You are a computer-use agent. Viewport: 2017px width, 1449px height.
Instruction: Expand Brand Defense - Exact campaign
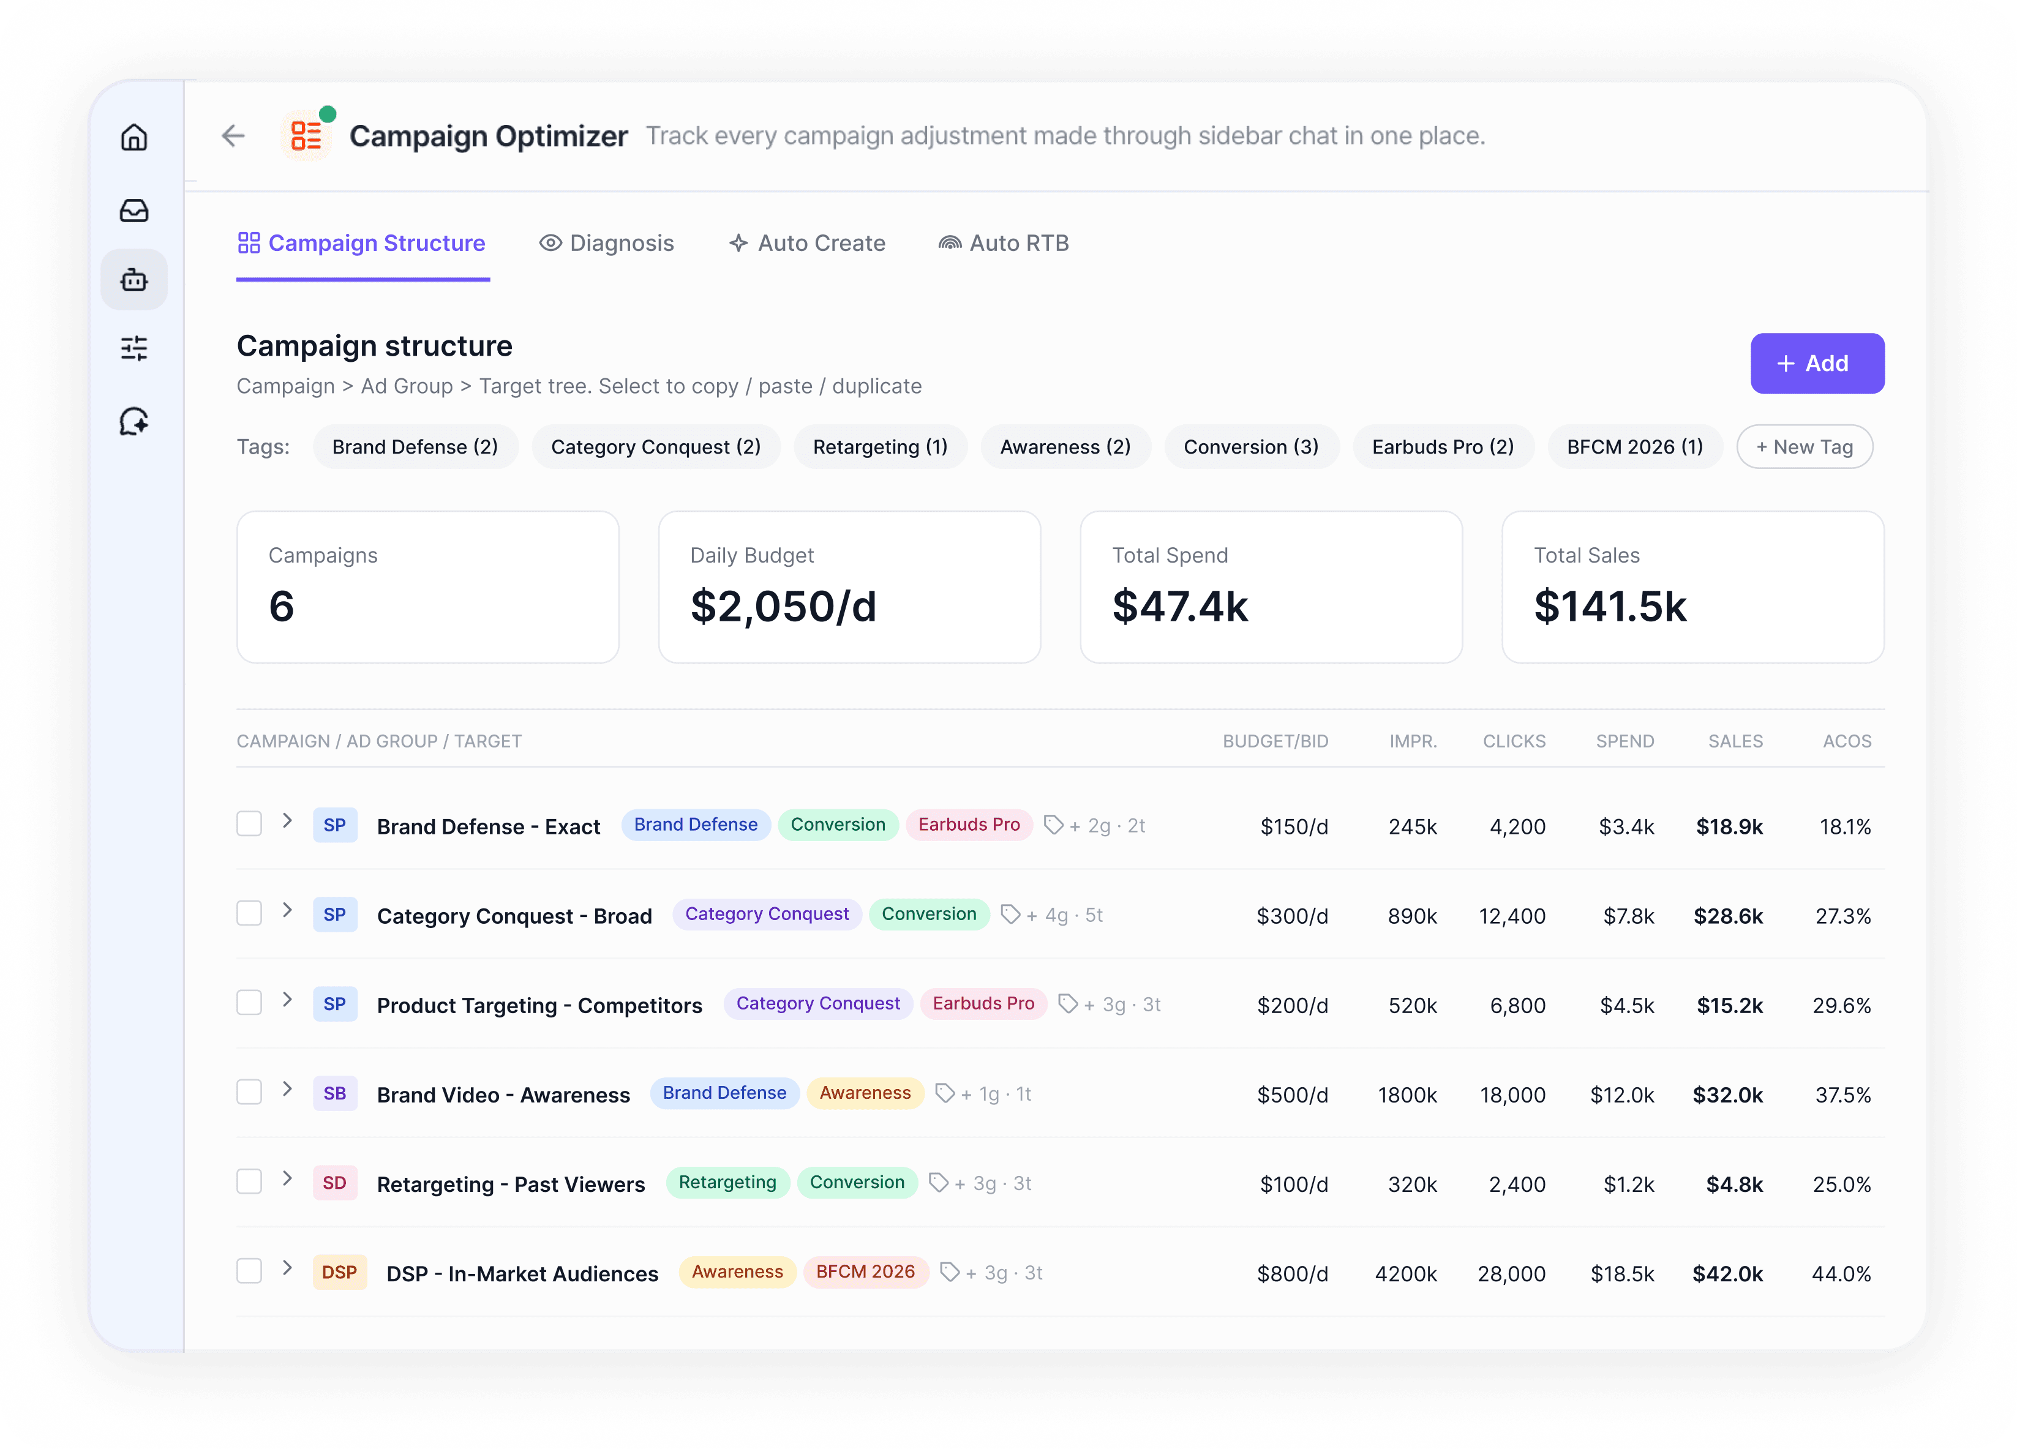click(x=287, y=820)
